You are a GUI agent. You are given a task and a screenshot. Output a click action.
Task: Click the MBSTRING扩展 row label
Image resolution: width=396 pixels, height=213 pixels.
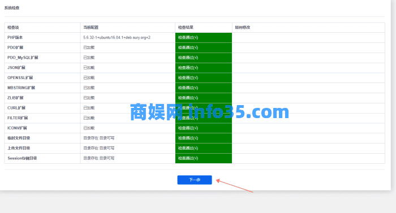[x=21, y=88]
